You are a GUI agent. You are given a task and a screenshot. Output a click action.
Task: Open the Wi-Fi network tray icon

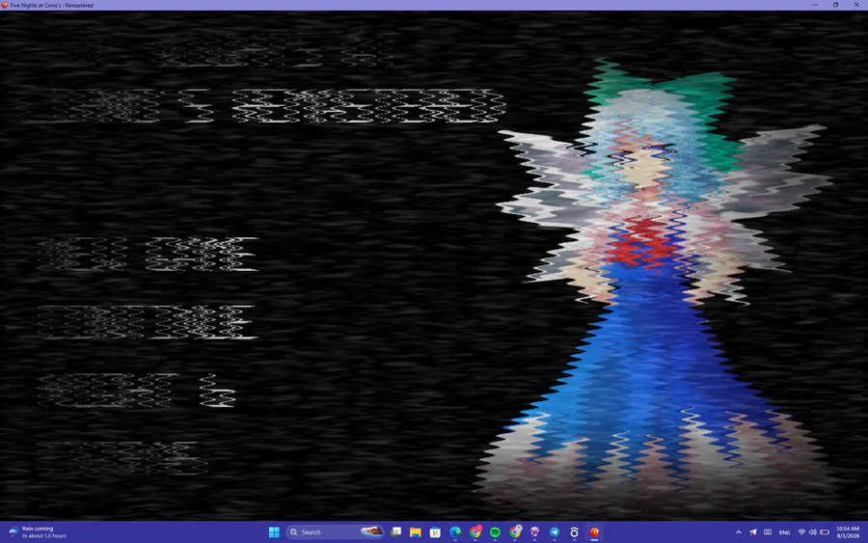pyautogui.click(x=801, y=532)
